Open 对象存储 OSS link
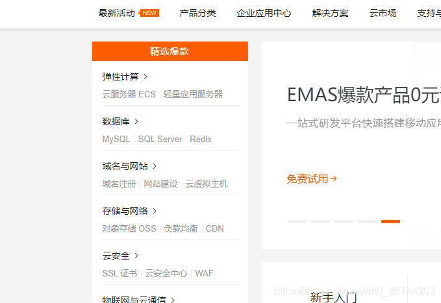This screenshot has width=441, height=303. pos(129,228)
